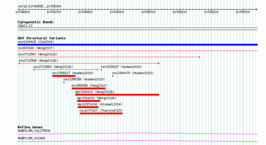Image resolution: width=266 pixels, height=145 pixels.
Task: Click the 16p13.13 cytogenetic band label
Action: [25, 26]
